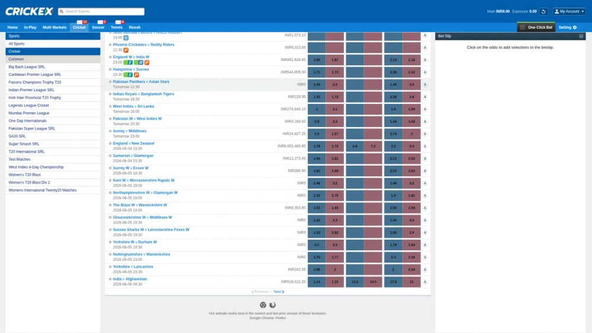Viewport: 592px width, 333px height.
Task: Pin the Surrey v Middlesex match
Action: 424,134
